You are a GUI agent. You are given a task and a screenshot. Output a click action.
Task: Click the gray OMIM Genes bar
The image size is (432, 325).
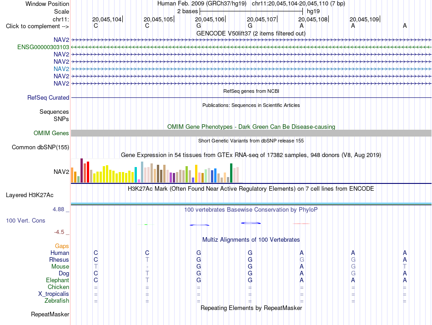coord(251,133)
